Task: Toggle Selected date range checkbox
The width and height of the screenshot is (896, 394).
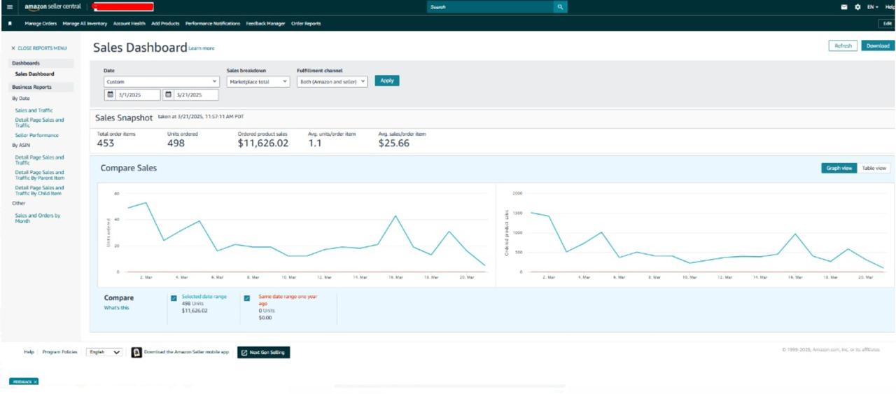Action: point(174,298)
